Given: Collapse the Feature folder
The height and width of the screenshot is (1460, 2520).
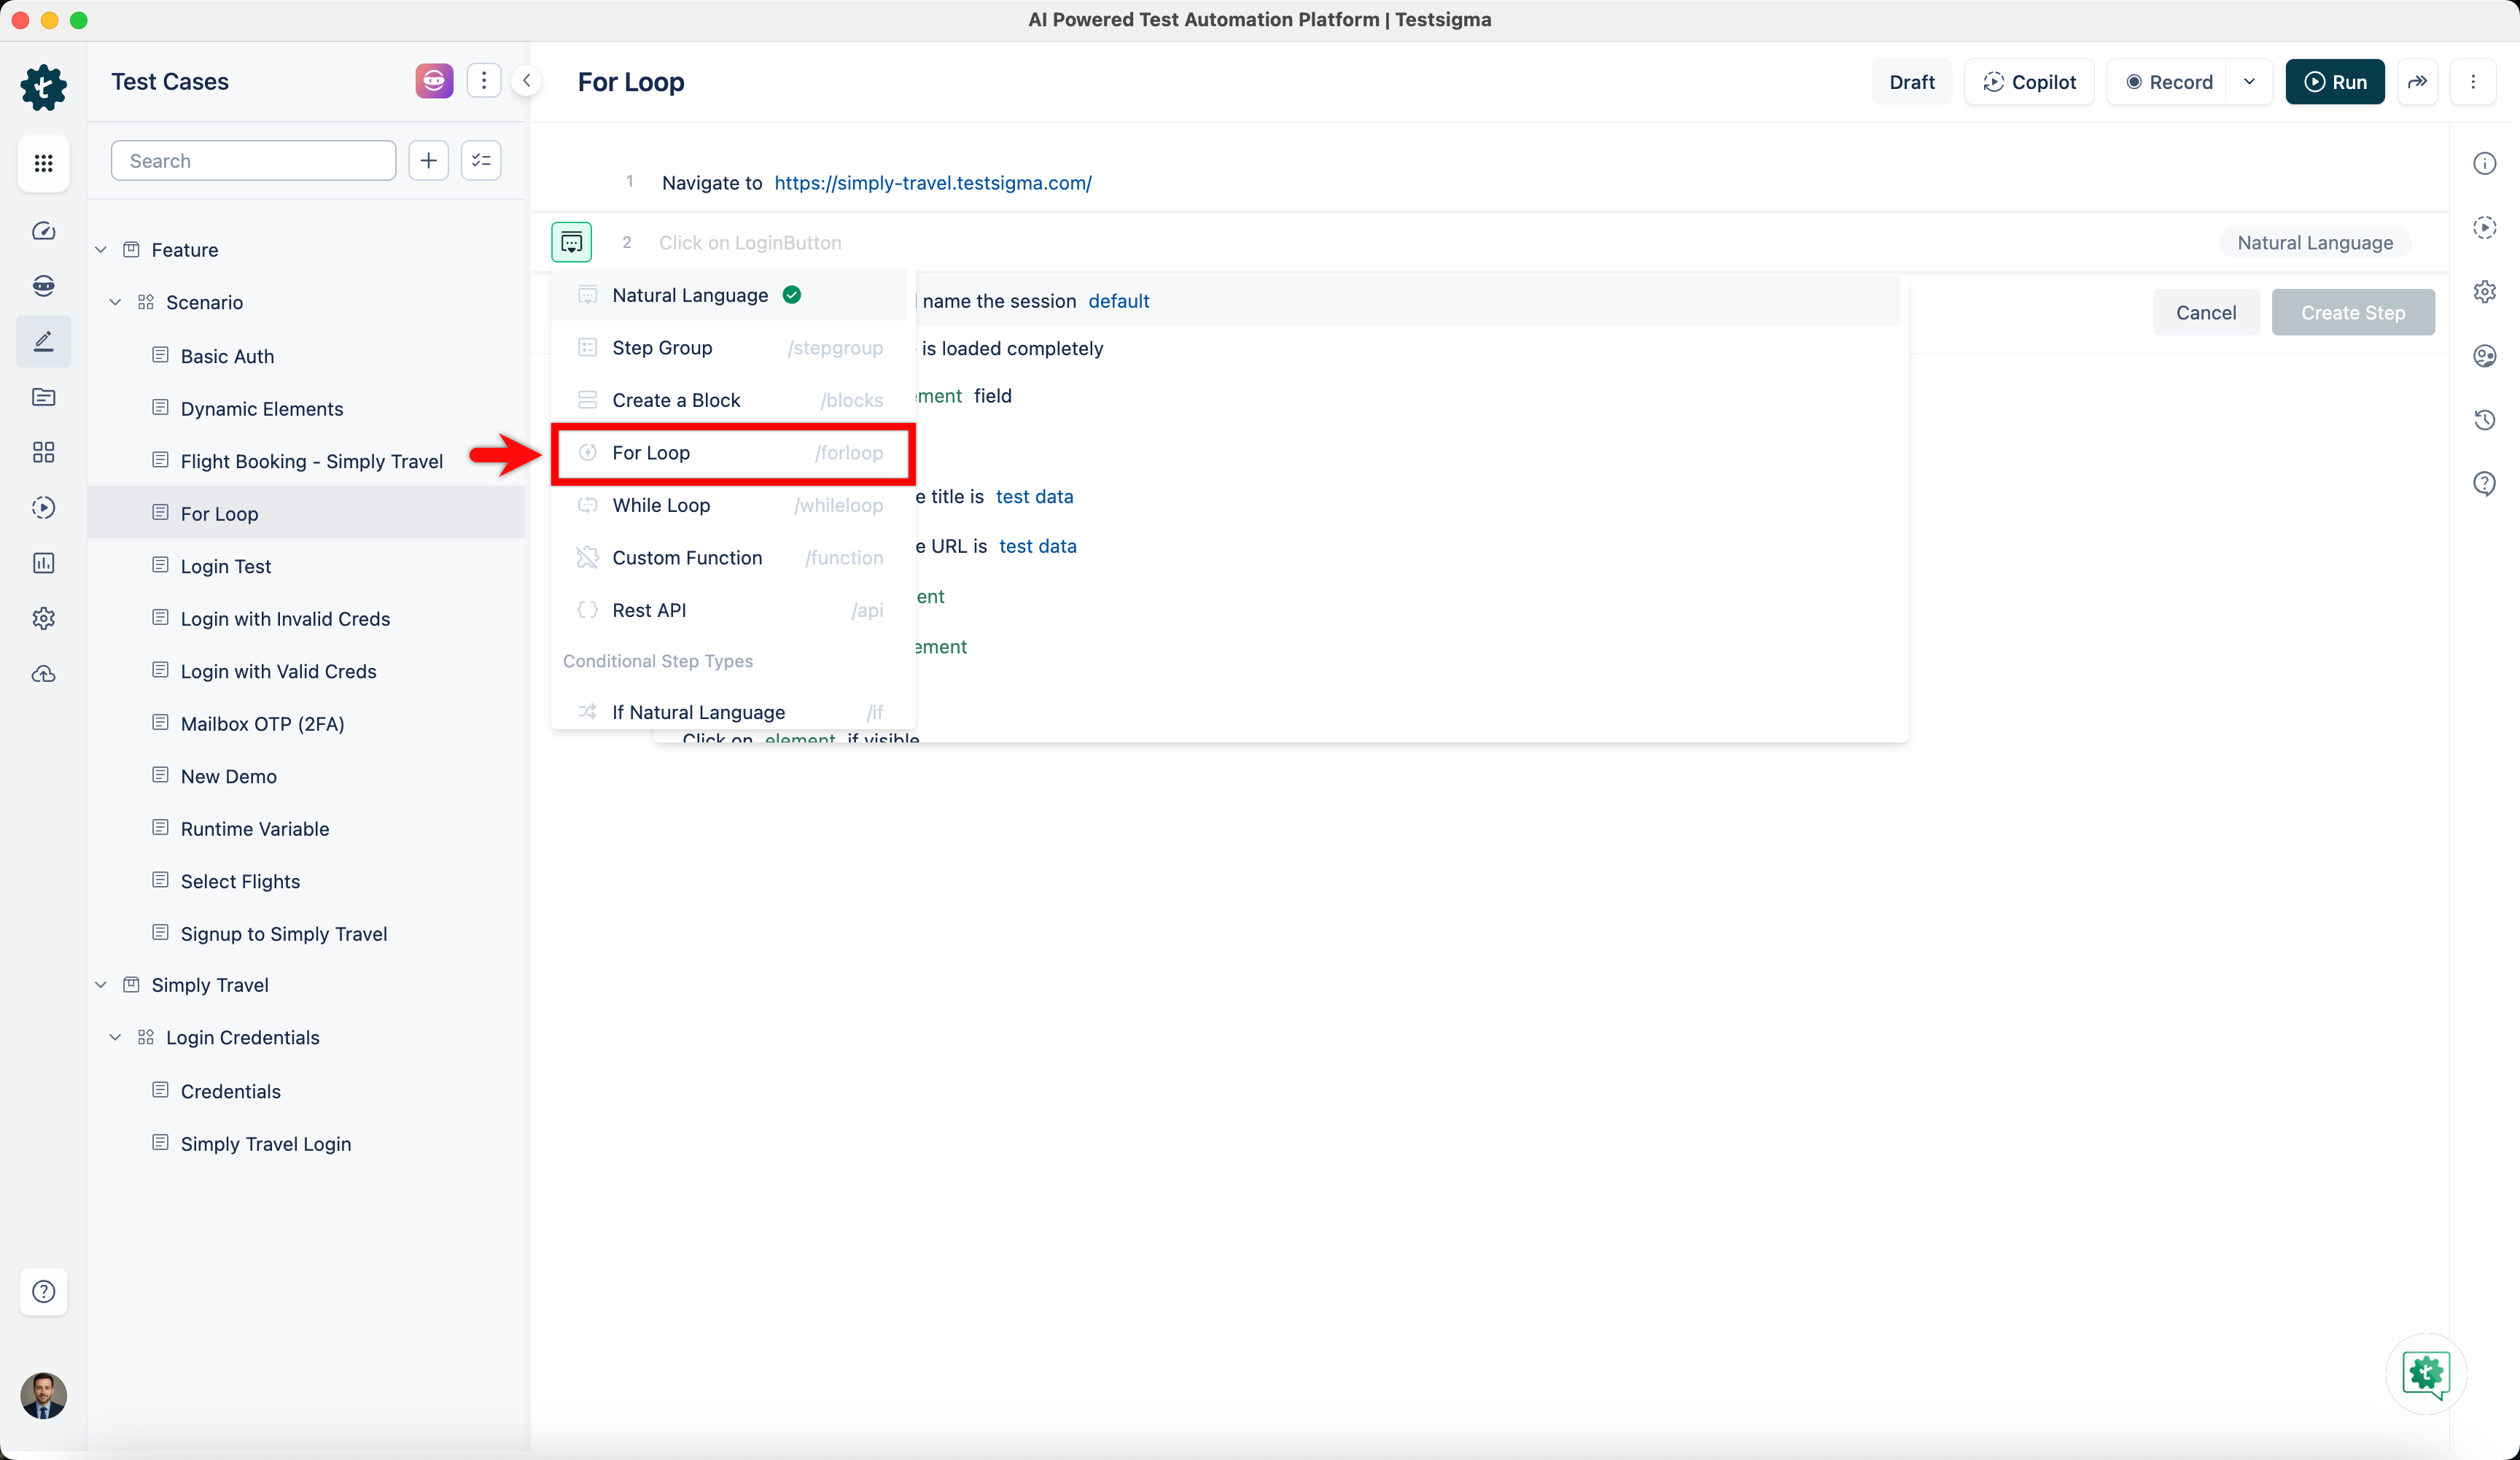Looking at the screenshot, I should tap(101, 249).
